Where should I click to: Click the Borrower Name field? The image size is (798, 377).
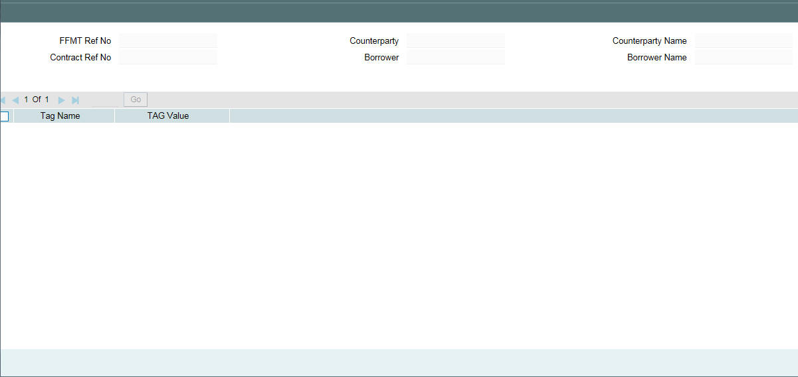[x=744, y=57]
